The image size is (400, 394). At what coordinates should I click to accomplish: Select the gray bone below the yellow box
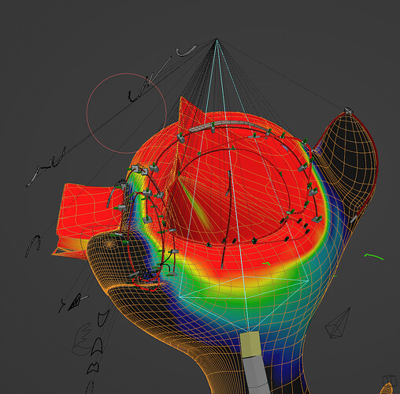click(x=256, y=374)
